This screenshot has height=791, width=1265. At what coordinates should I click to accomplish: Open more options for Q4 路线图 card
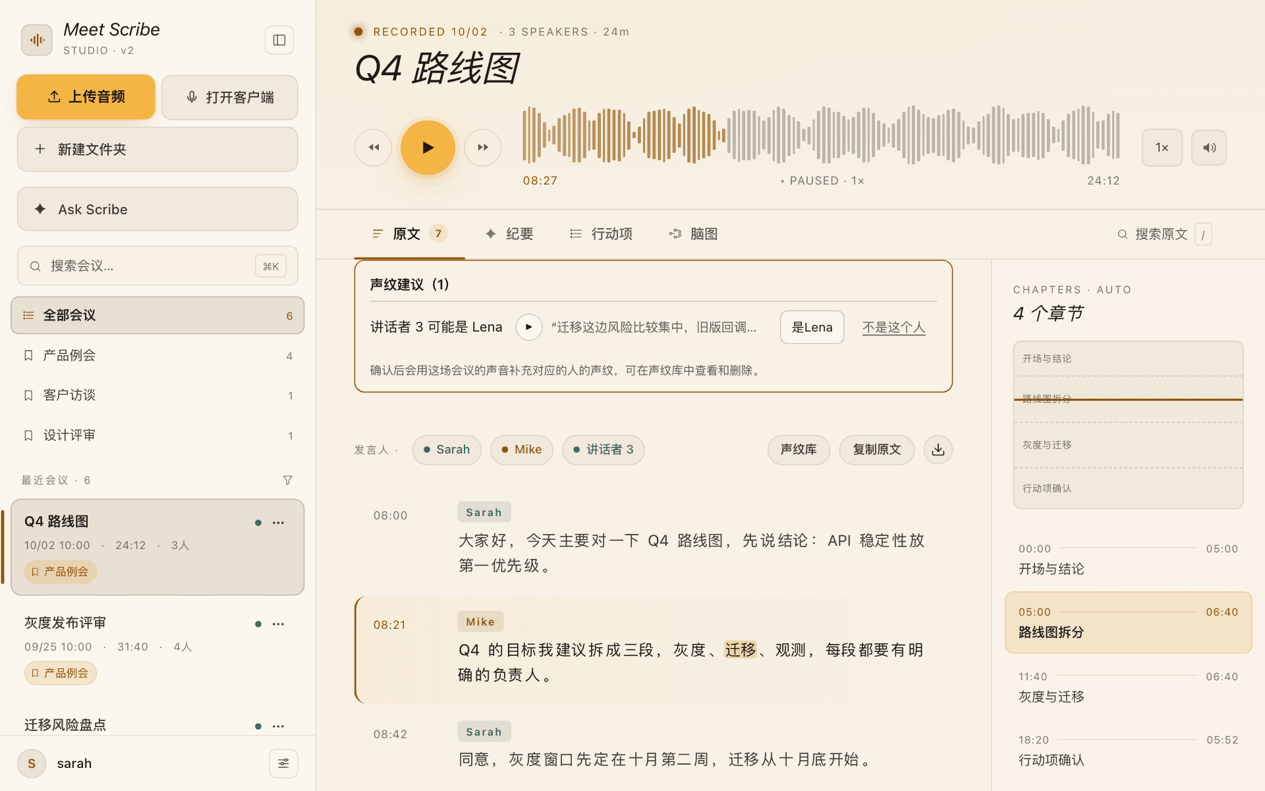(x=279, y=523)
